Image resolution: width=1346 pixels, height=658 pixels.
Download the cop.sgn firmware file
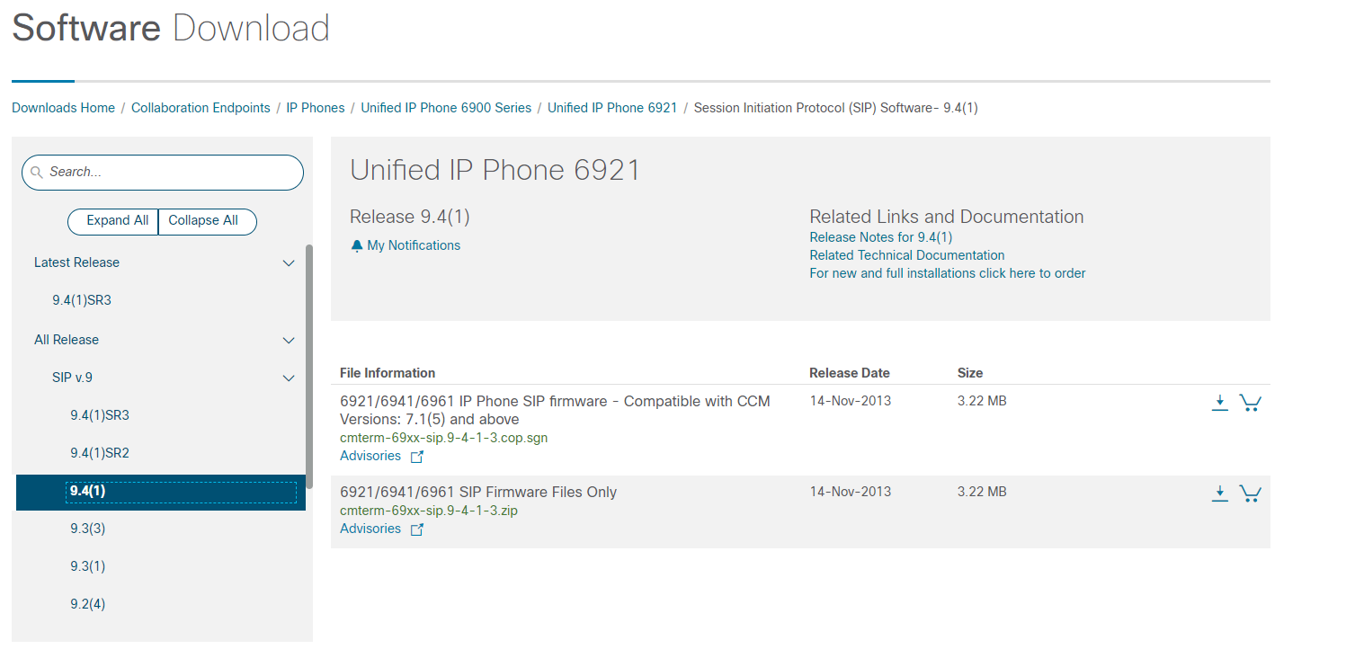(x=1219, y=402)
